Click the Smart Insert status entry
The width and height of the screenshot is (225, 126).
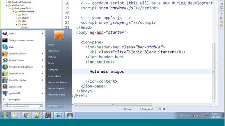(147, 109)
